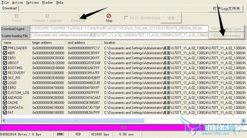247x138 pixels.
Task: Uncheck the UBOOT partition checkbox
Action: coord(5,63)
